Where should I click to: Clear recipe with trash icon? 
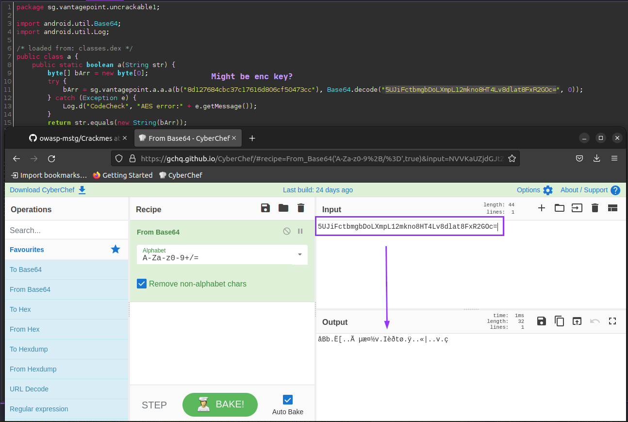tap(301, 208)
